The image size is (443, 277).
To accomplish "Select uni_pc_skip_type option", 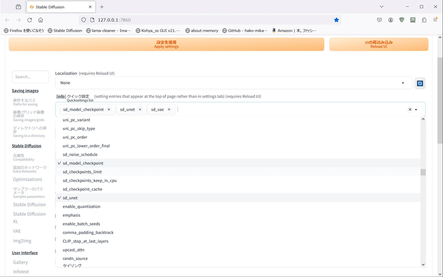I will click(238, 129).
